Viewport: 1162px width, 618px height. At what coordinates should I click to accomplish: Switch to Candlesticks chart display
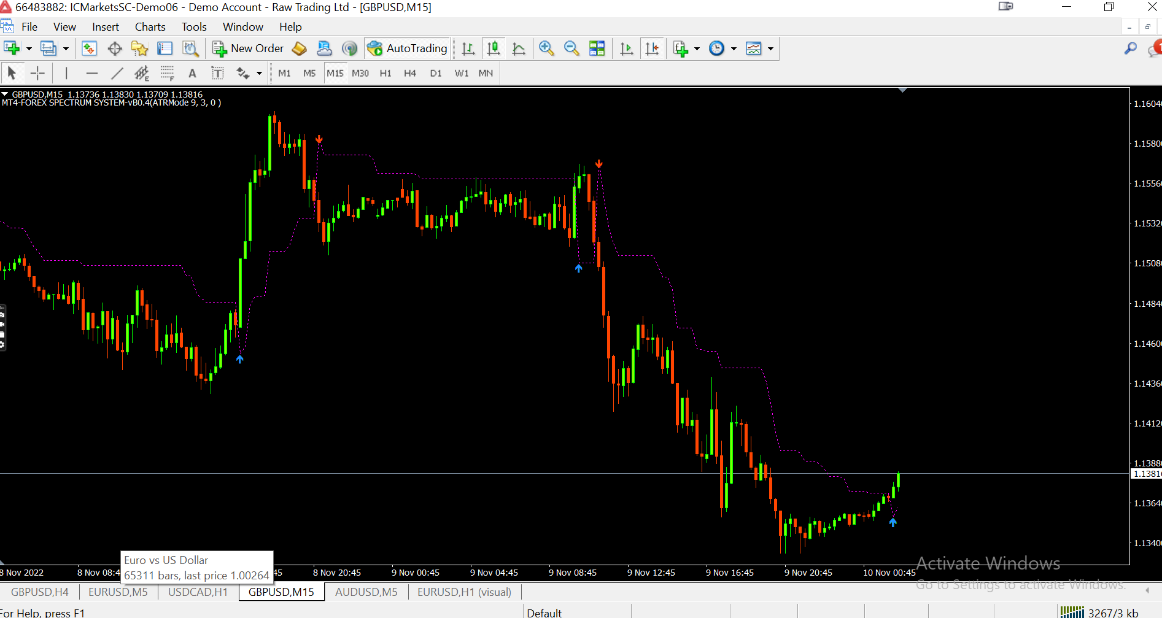pyautogui.click(x=494, y=48)
